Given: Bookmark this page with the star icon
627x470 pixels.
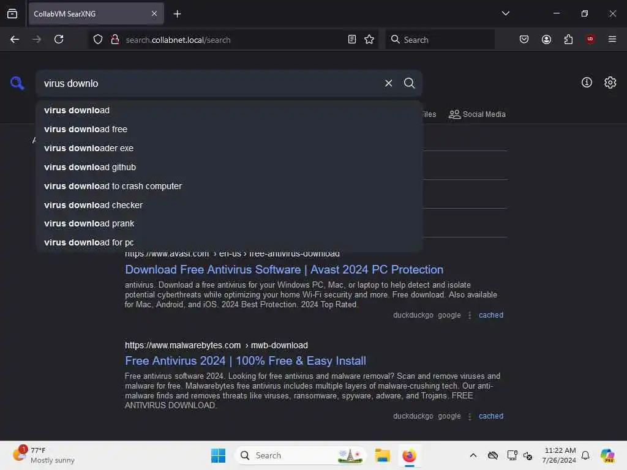Looking at the screenshot, I should [x=369, y=39].
